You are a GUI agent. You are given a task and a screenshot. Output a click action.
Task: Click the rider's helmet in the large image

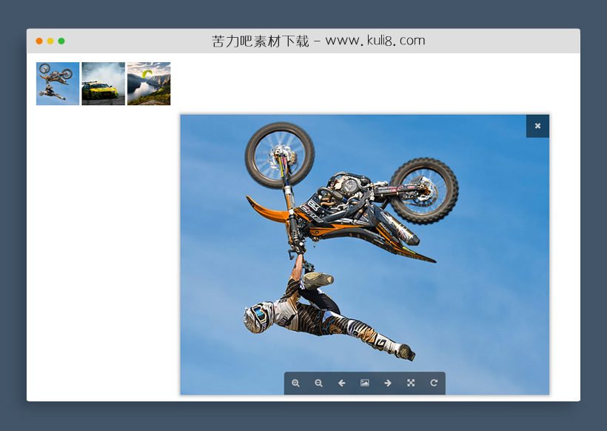pos(257,317)
